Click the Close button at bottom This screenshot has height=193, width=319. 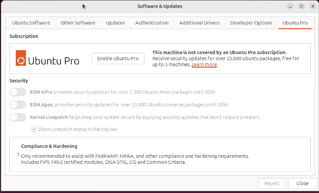click(x=302, y=183)
